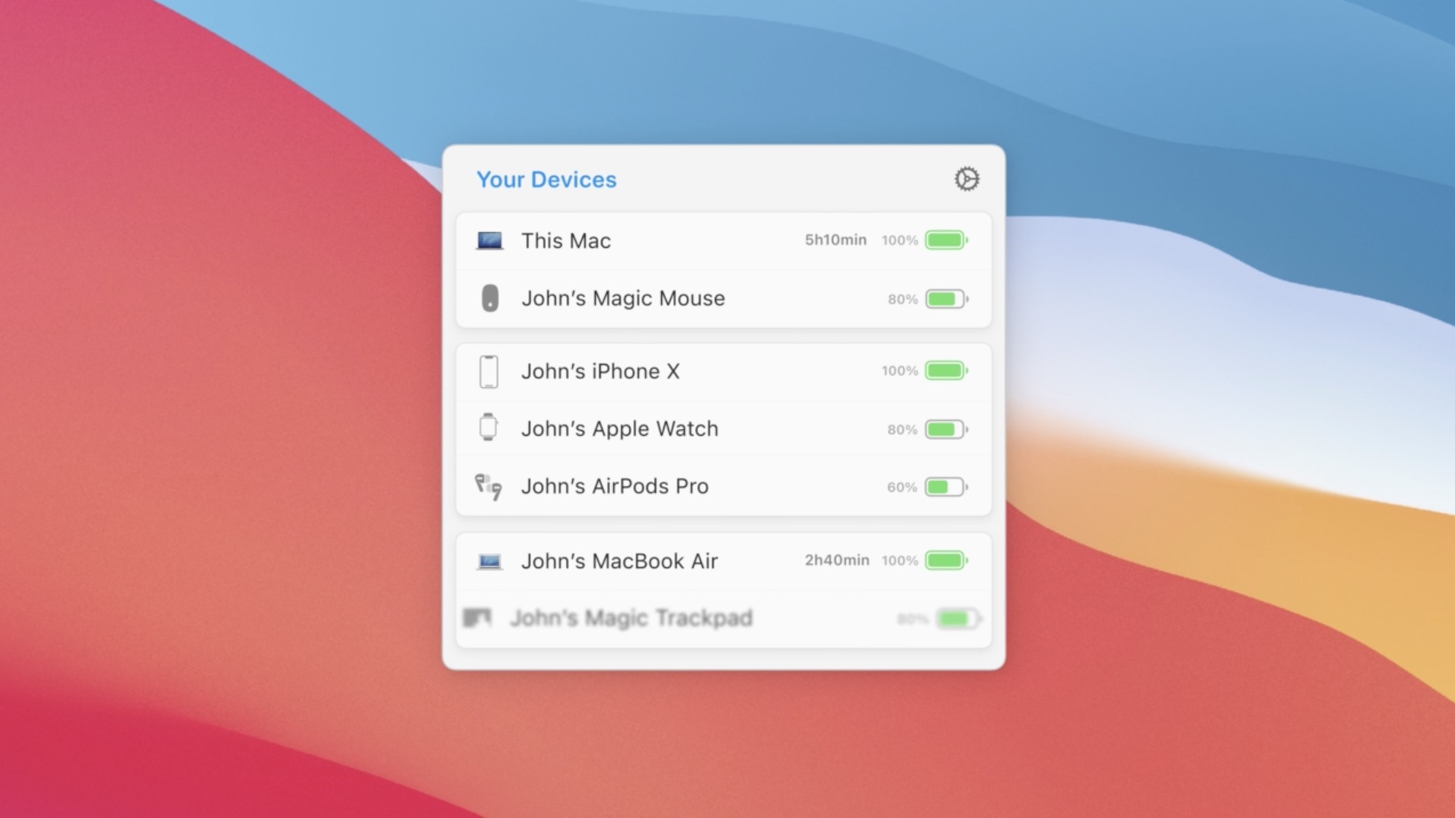Select the "John's AirPods Pro" name
This screenshot has width=1455, height=818.
(x=615, y=486)
